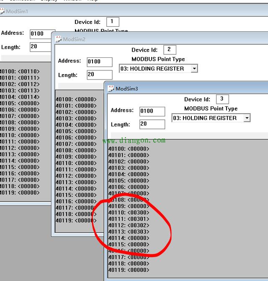Click the ModSim1 window icon
The width and height of the screenshot is (268, 281).
(1, 11)
